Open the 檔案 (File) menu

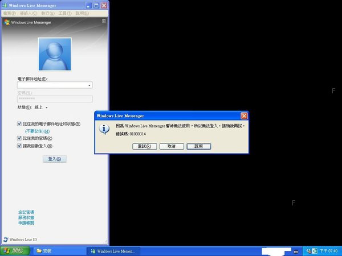(x=9, y=13)
